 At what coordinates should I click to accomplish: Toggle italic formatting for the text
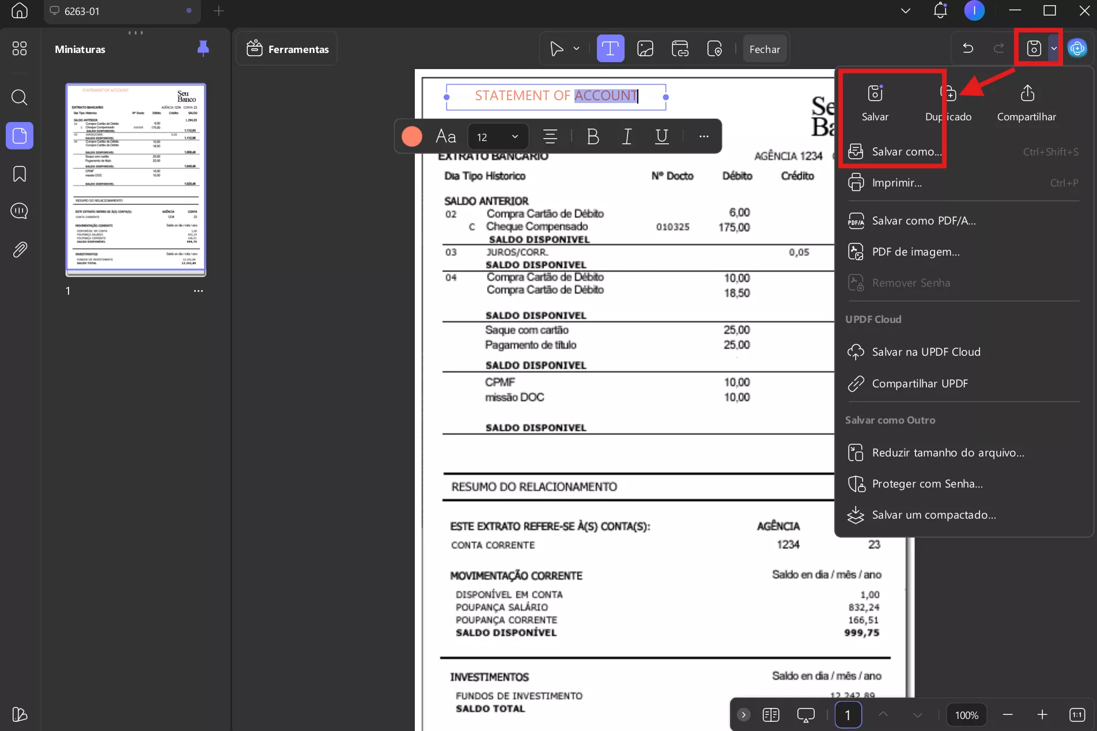[627, 136]
